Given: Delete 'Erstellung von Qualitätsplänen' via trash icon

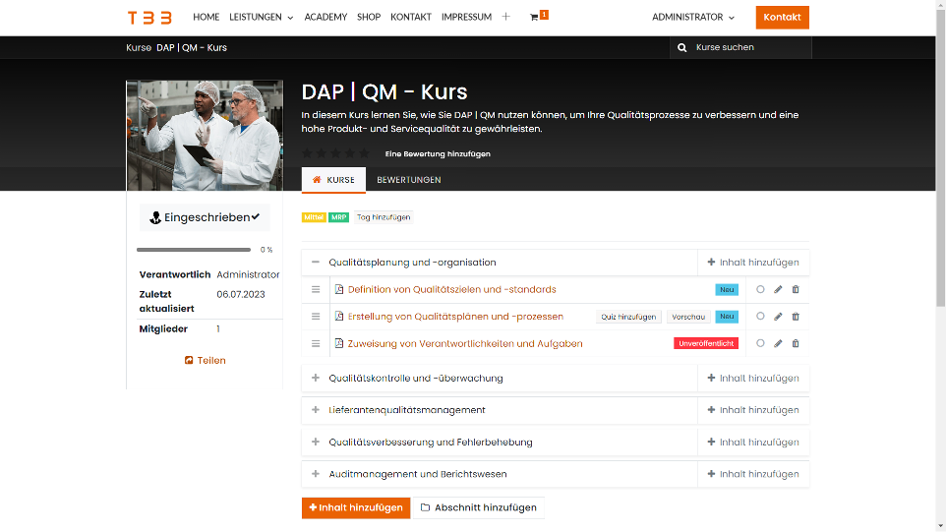Looking at the screenshot, I should pos(796,317).
